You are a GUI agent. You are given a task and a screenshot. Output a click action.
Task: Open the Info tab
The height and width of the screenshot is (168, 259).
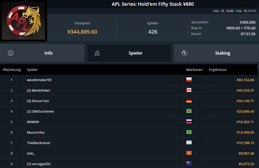pyautogui.click(x=42, y=53)
